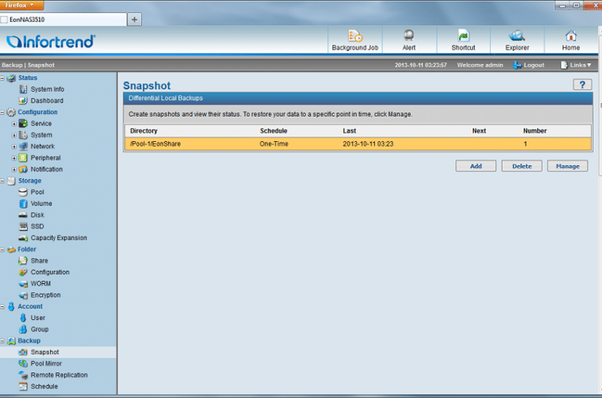The height and width of the screenshot is (398, 602).
Task: Collapse the Folder tree section
Action: click(2, 249)
